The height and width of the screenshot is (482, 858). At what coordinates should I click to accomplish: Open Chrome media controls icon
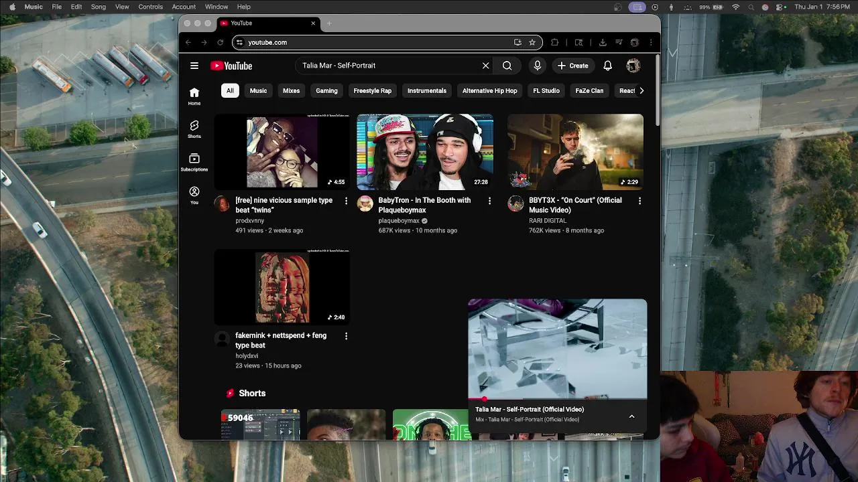click(619, 42)
